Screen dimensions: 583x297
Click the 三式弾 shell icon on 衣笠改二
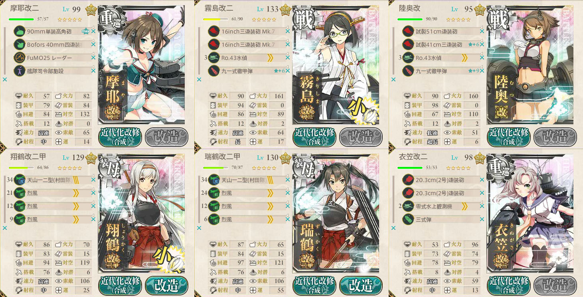coord(408,219)
